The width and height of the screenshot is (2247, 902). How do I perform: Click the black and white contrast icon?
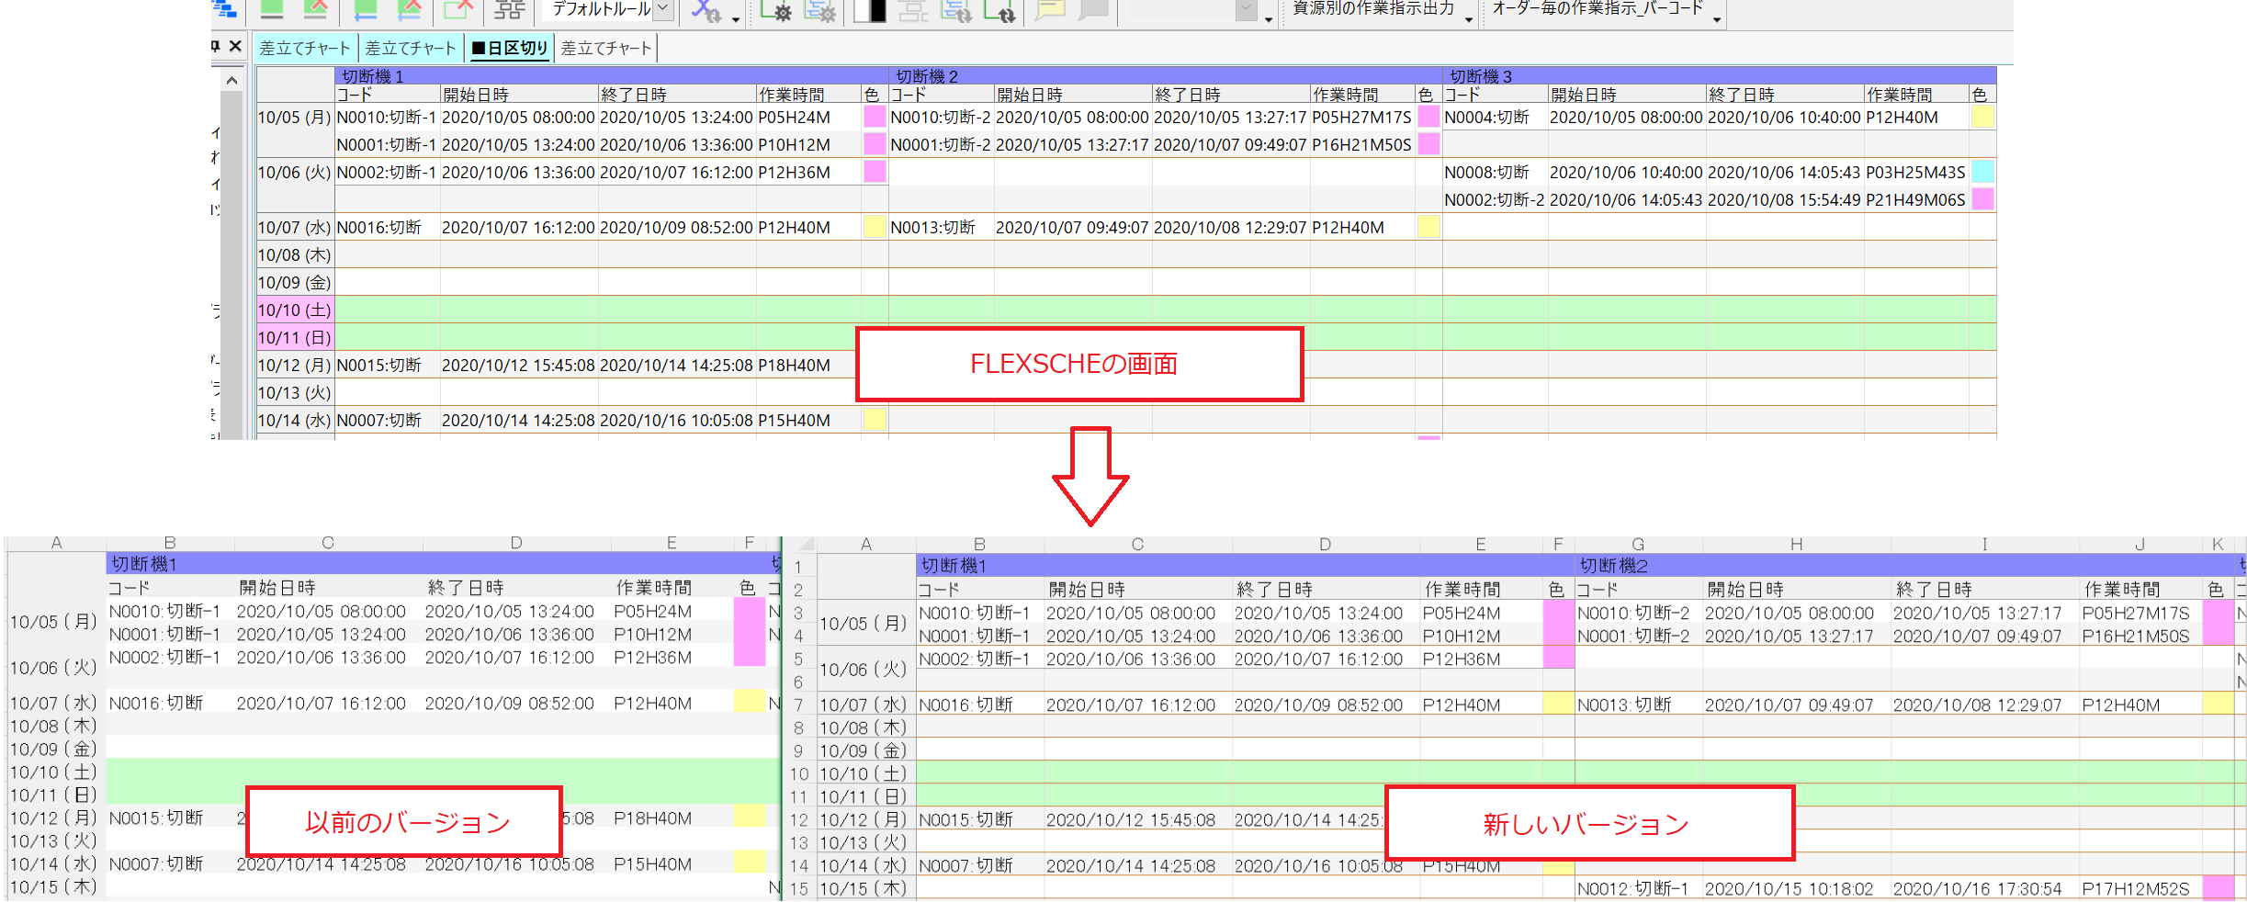(x=869, y=10)
